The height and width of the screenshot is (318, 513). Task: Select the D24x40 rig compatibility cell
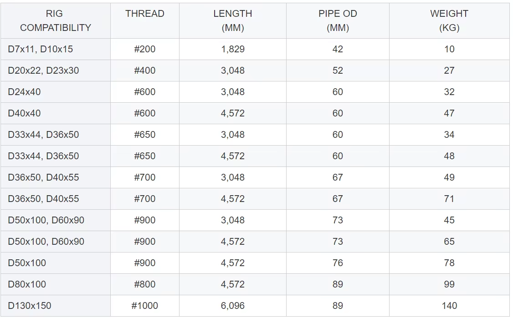(x=25, y=92)
